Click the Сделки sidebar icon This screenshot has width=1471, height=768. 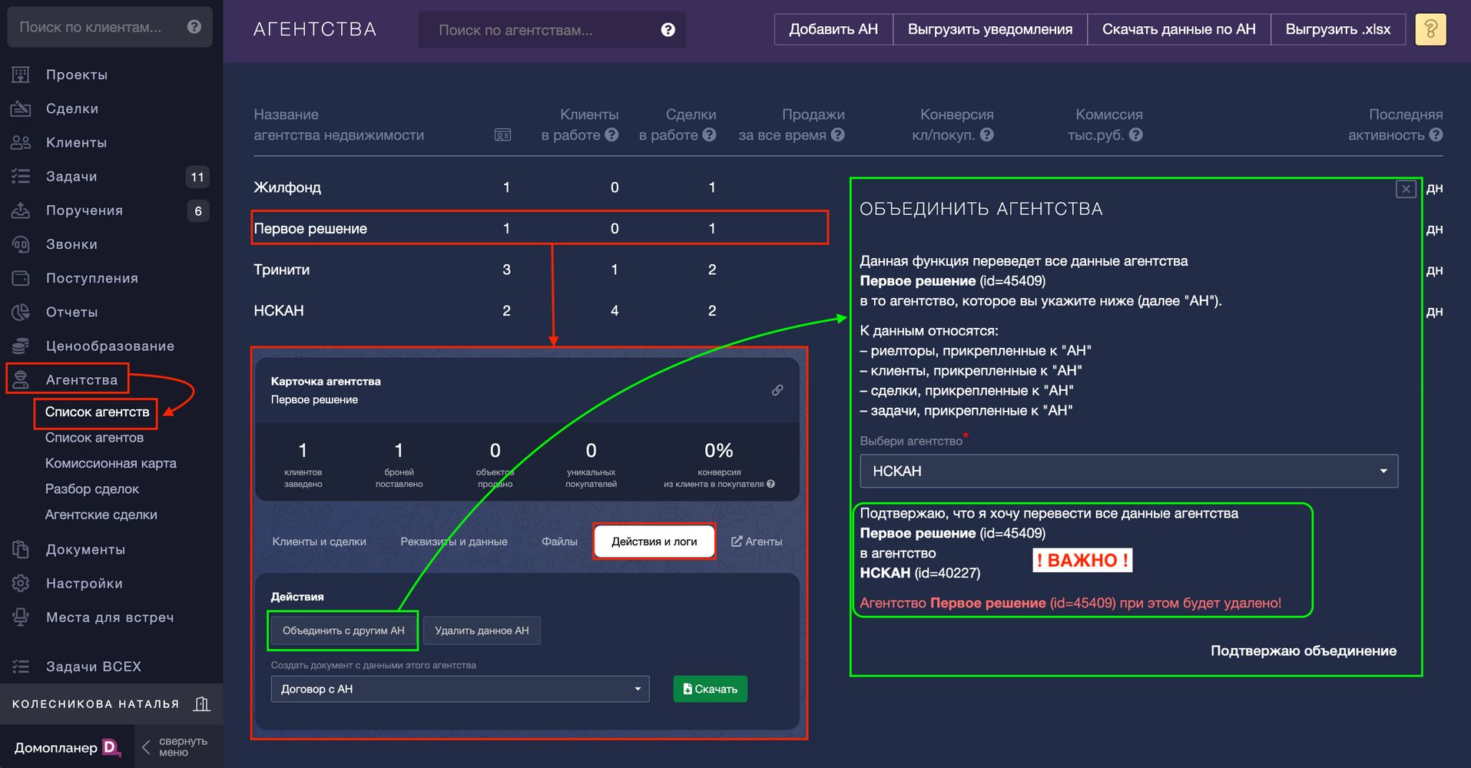pos(21,108)
